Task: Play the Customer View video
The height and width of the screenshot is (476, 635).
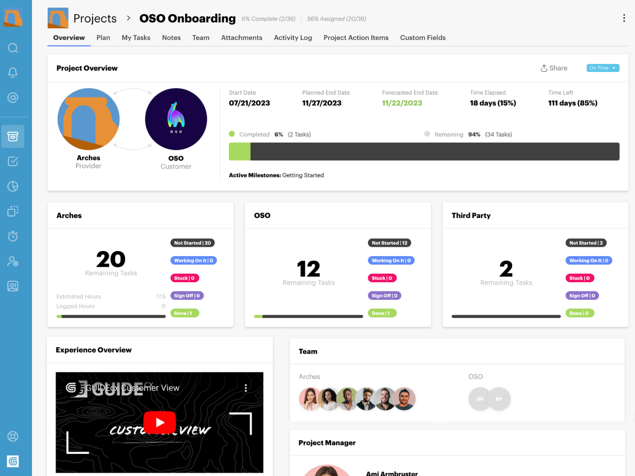Action: point(159,422)
